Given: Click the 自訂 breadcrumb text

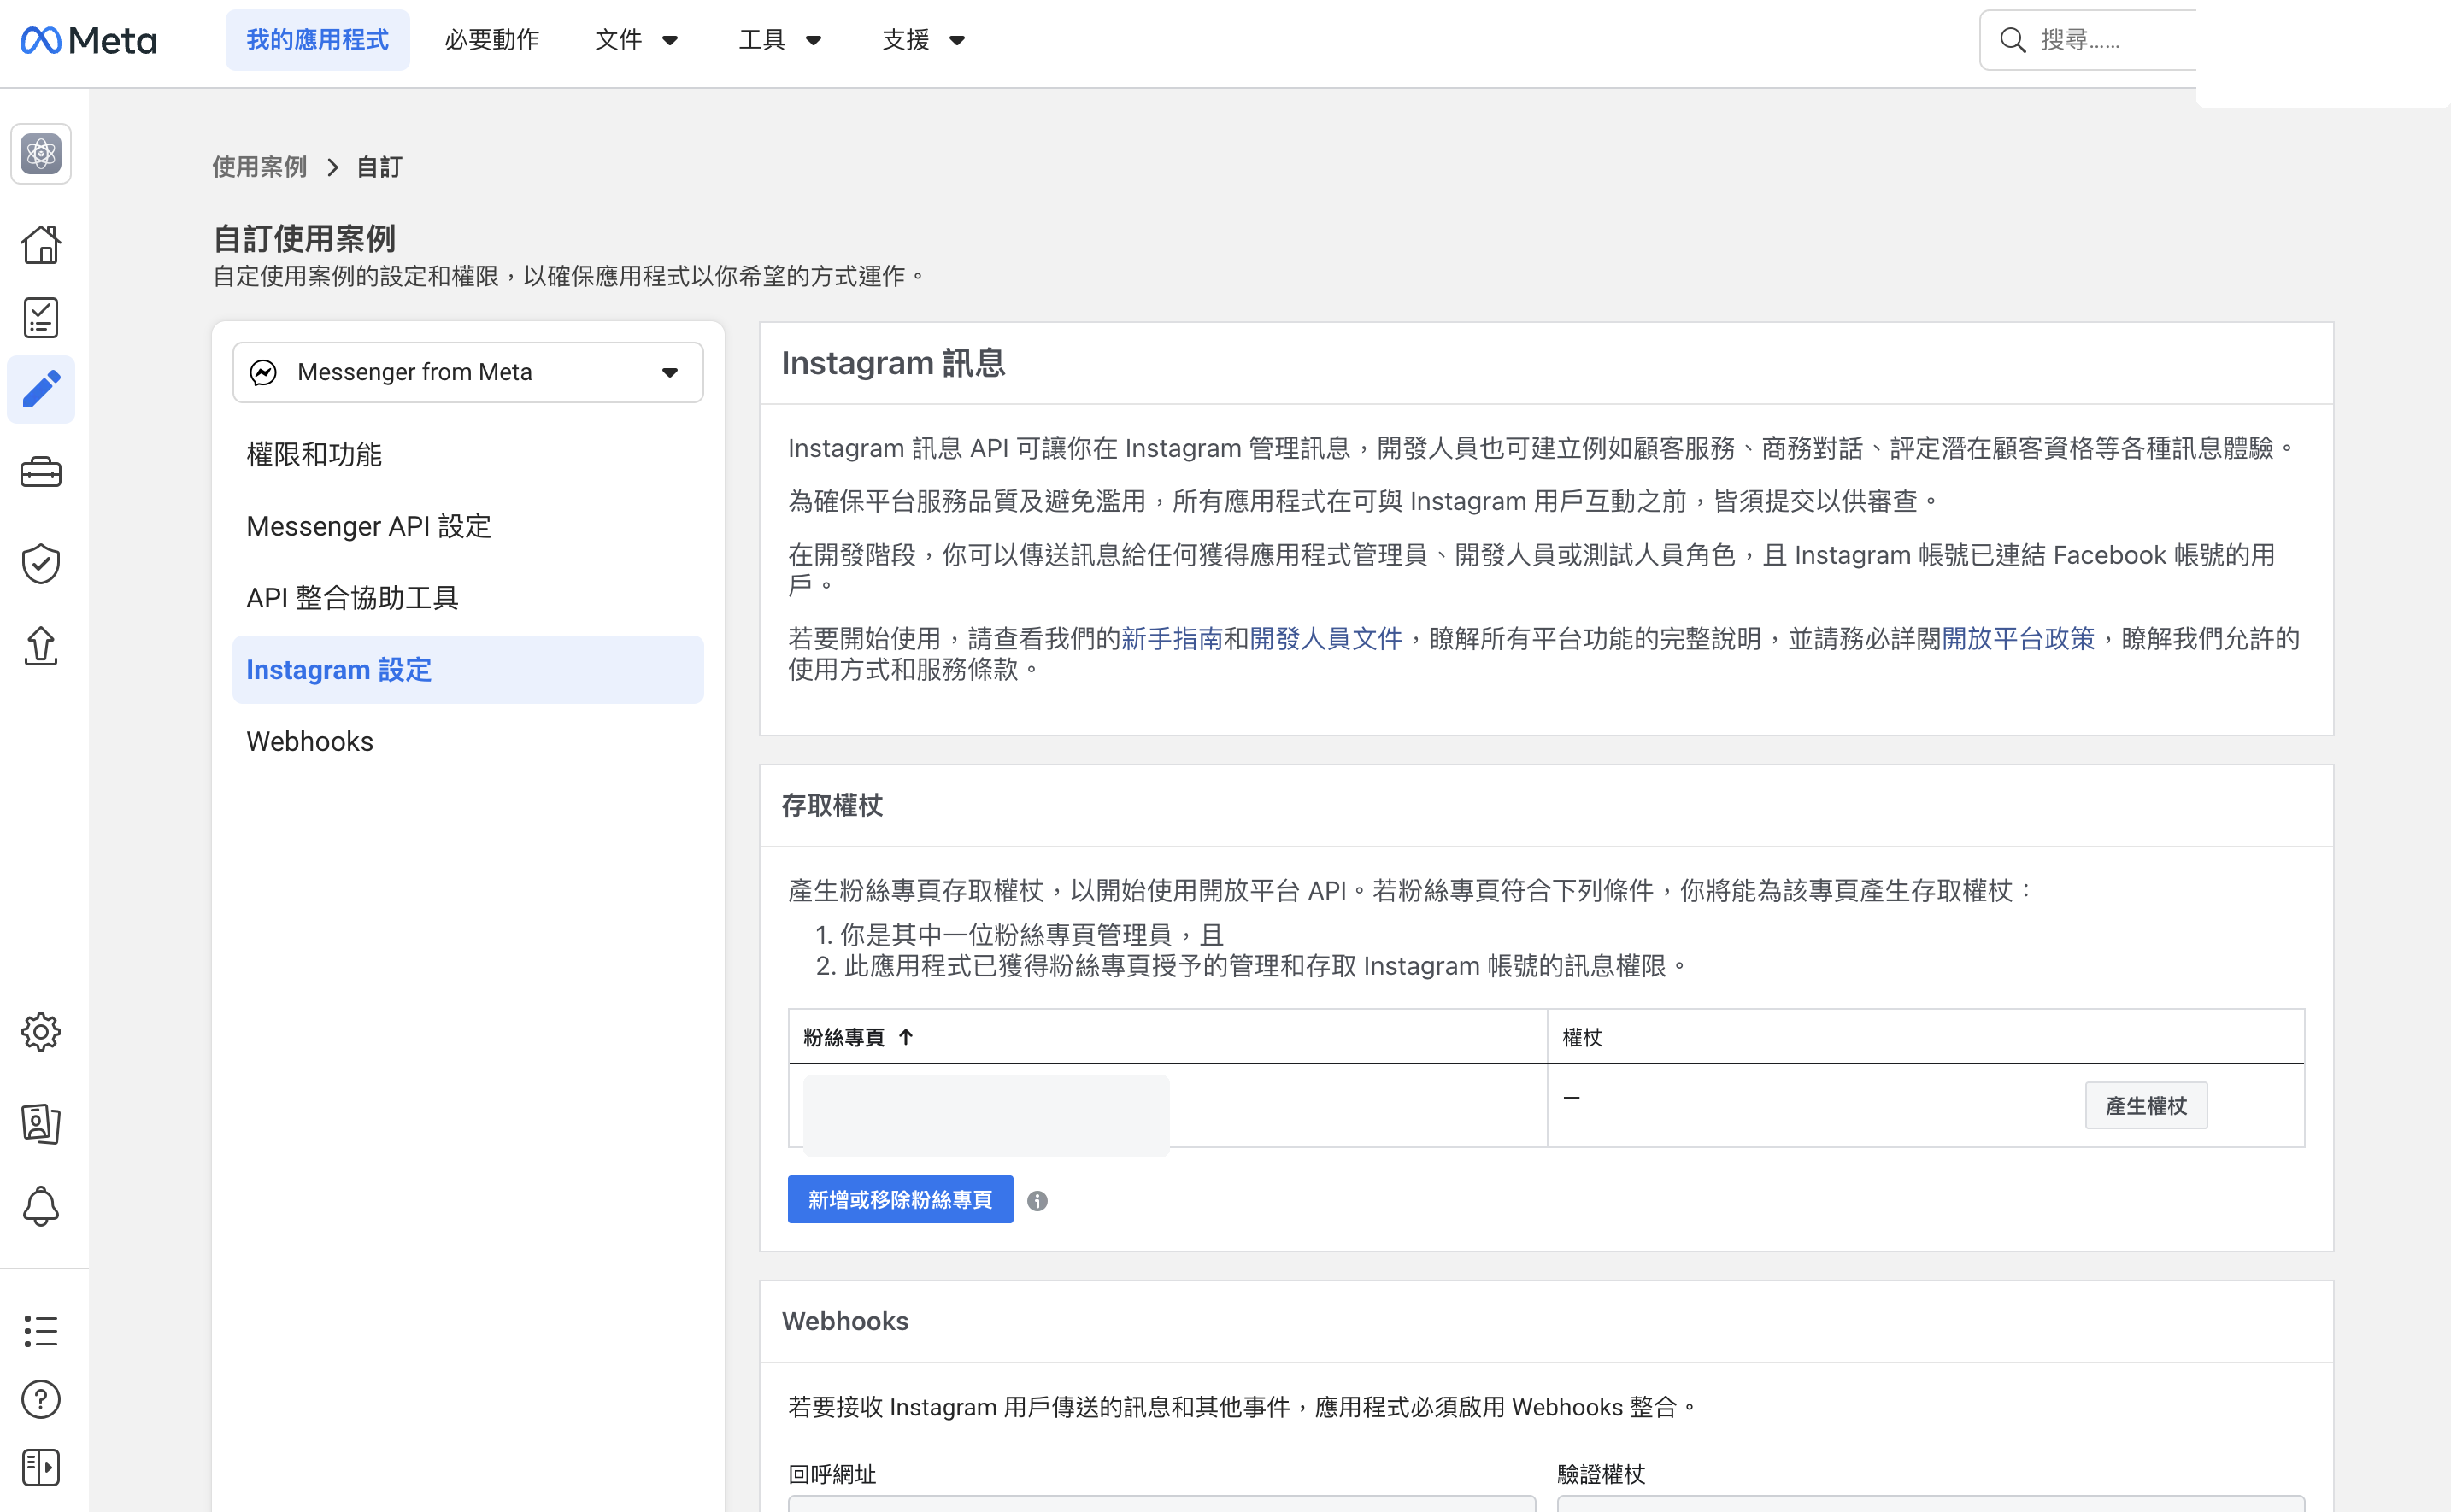Looking at the screenshot, I should [x=379, y=167].
